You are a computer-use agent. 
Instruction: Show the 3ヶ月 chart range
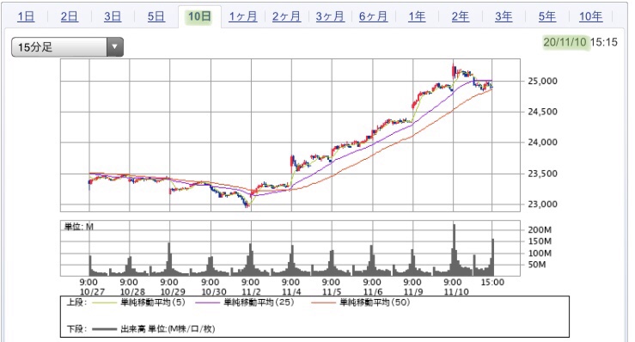pyautogui.click(x=330, y=16)
